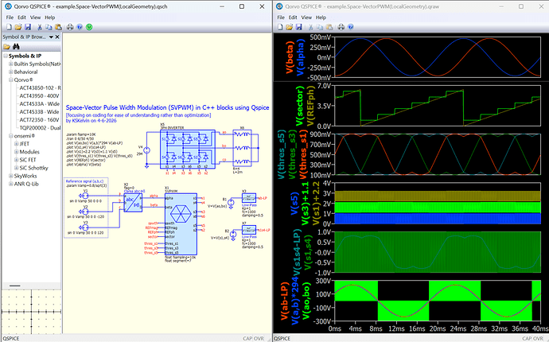Expand the JFET tree node
The width and height of the screenshot is (549, 342).
[16, 144]
